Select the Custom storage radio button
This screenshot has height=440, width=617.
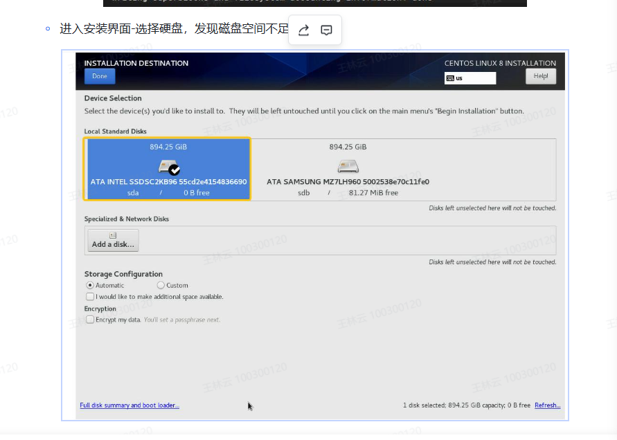161,285
